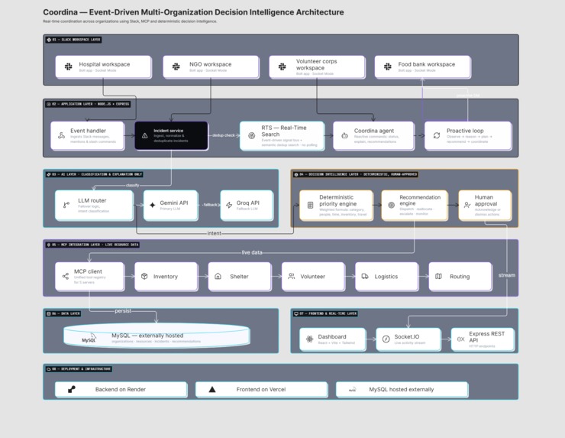
Task: Select the '03 - AI LAYER' header label
Action: [94, 174]
